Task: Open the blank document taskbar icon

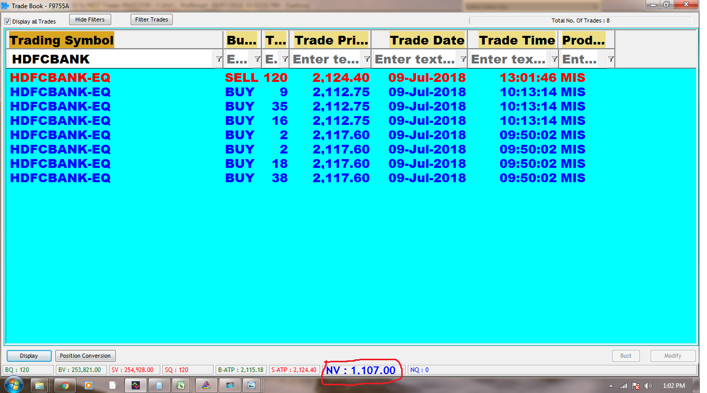Action: (112, 385)
